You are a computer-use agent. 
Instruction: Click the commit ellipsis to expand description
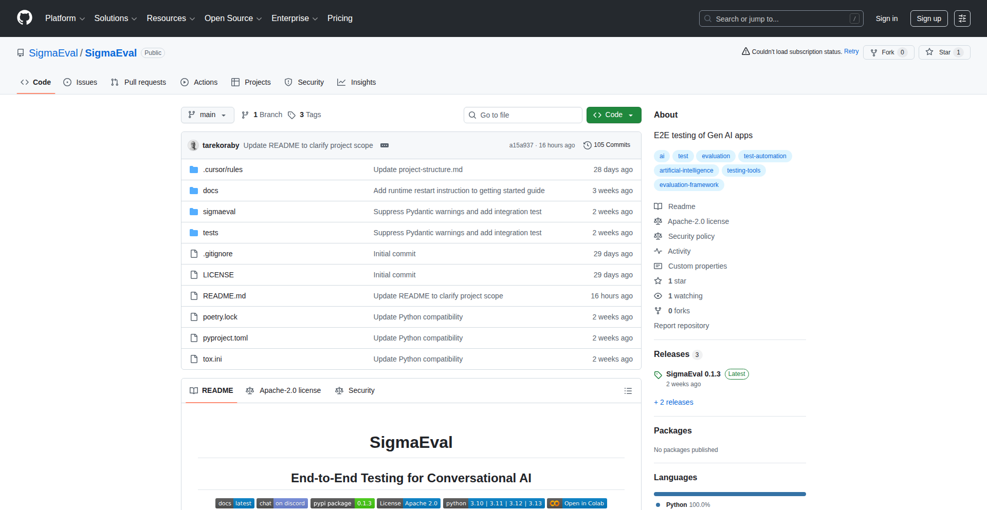(385, 145)
